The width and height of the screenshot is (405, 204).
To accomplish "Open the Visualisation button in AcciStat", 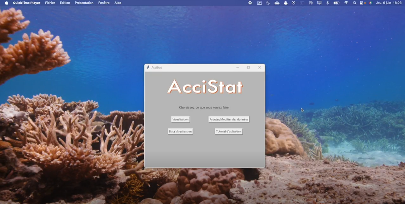I will 180,120.
